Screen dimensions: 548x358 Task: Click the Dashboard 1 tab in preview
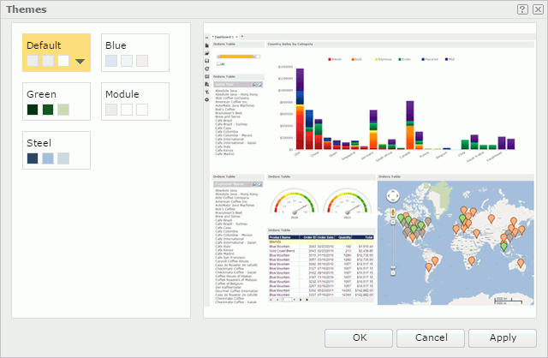tap(223, 37)
